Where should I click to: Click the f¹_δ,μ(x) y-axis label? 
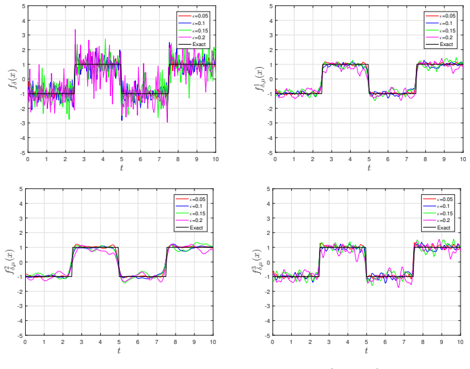coord(260,79)
